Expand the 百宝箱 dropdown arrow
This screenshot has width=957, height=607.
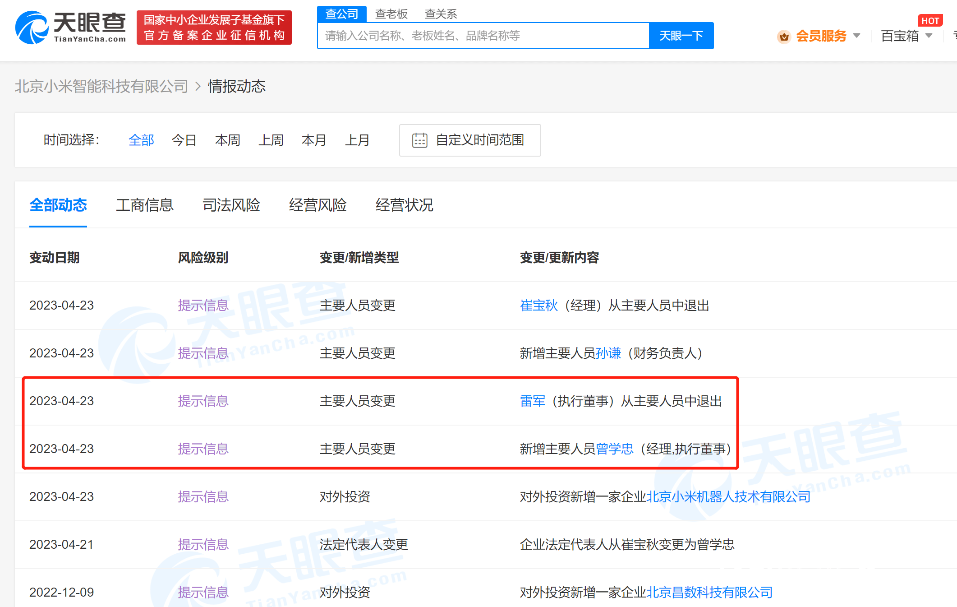pyautogui.click(x=929, y=36)
